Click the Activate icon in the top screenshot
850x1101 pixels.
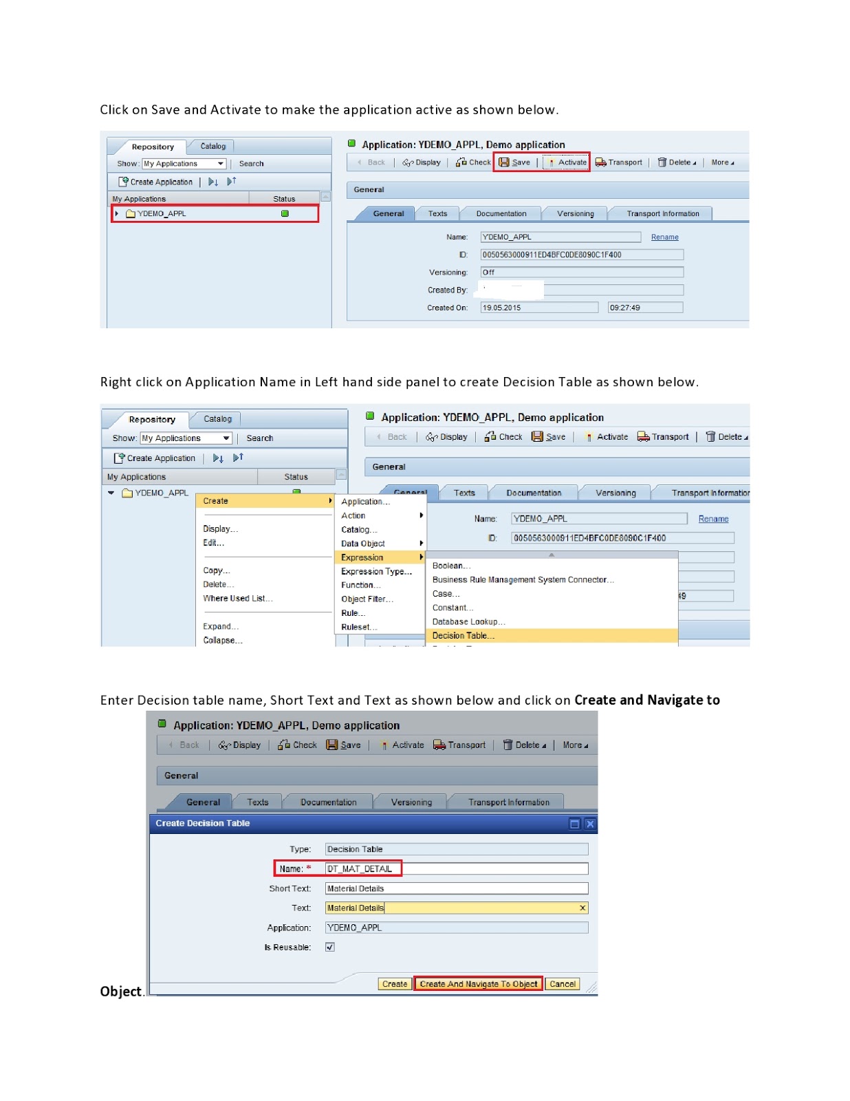[x=551, y=163]
